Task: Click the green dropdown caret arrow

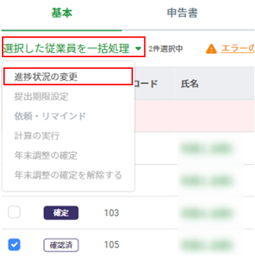Action: tap(138, 49)
